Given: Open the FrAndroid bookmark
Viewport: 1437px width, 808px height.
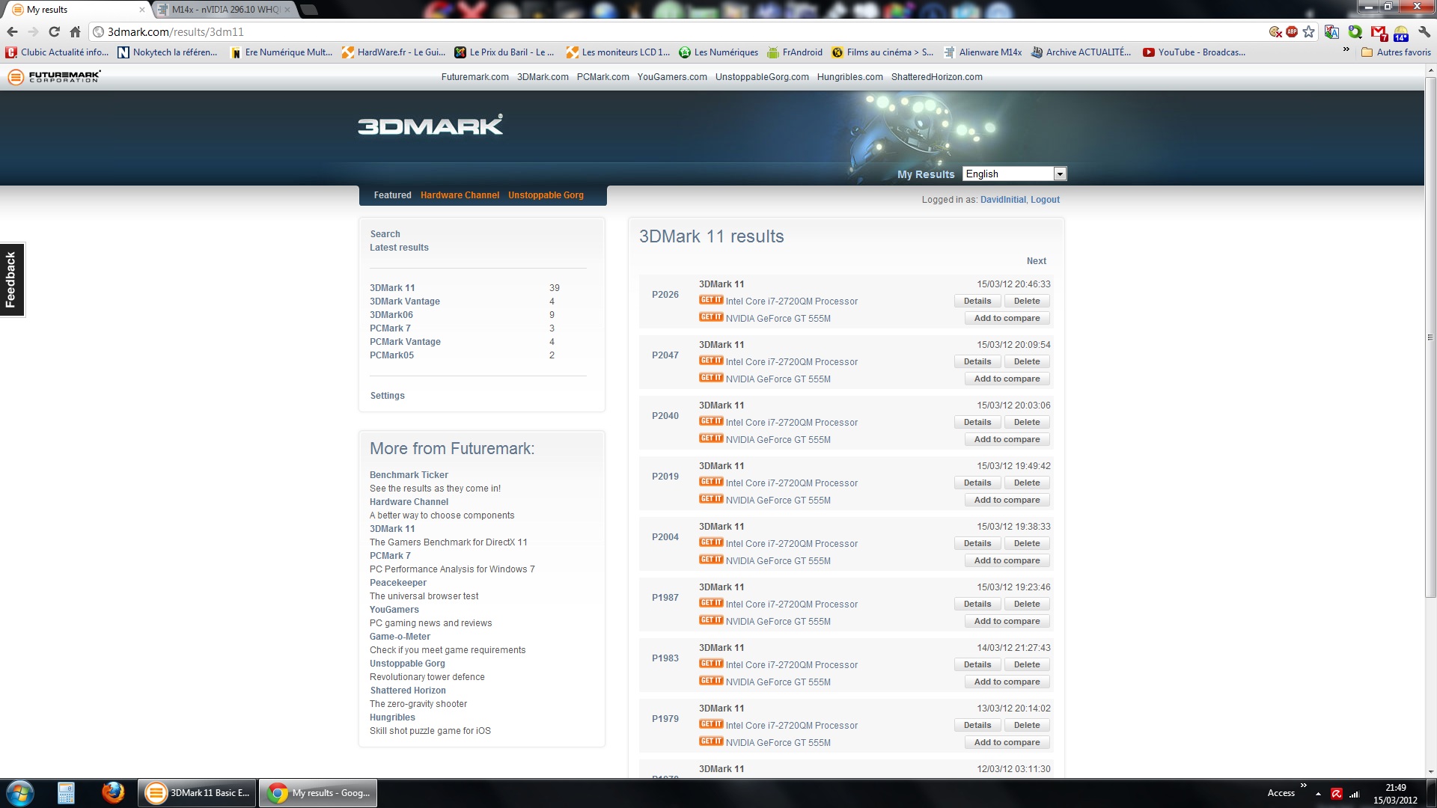Looking at the screenshot, I should pyautogui.click(x=795, y=52).
